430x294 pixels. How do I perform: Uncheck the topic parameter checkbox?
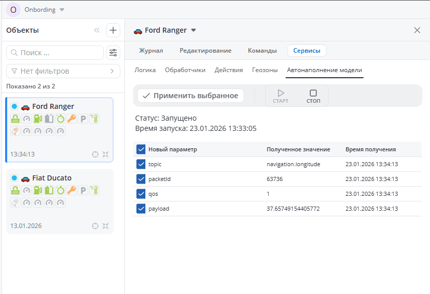click(x=141, y=164)
